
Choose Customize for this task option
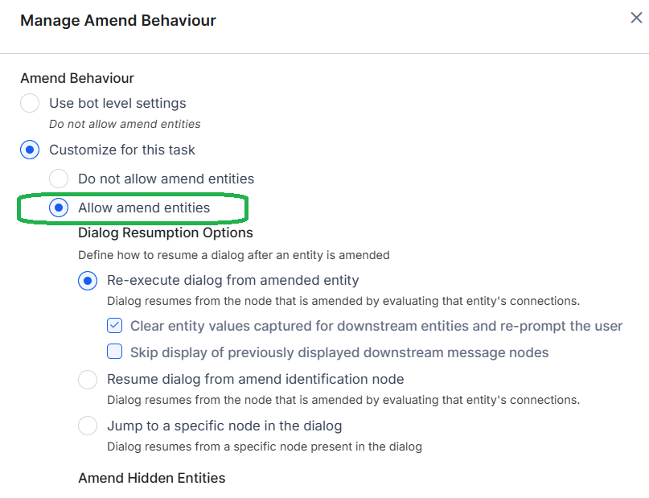click(30, 150)
